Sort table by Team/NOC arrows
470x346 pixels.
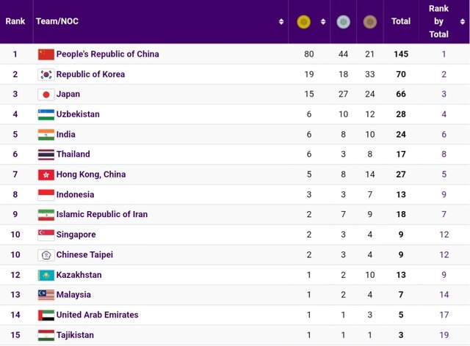pos(281,22)
